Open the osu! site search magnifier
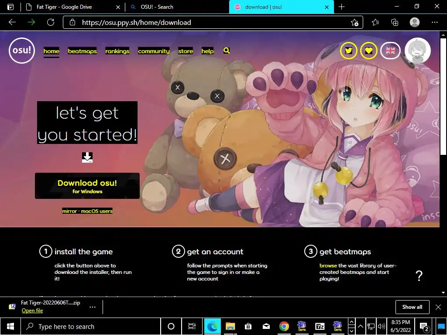 click(x=227, y=51)
